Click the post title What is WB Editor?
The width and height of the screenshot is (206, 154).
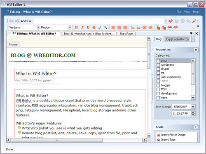pos(36,74)
